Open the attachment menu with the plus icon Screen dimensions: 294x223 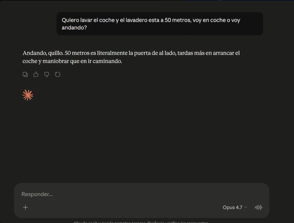[x=26, y=207]
